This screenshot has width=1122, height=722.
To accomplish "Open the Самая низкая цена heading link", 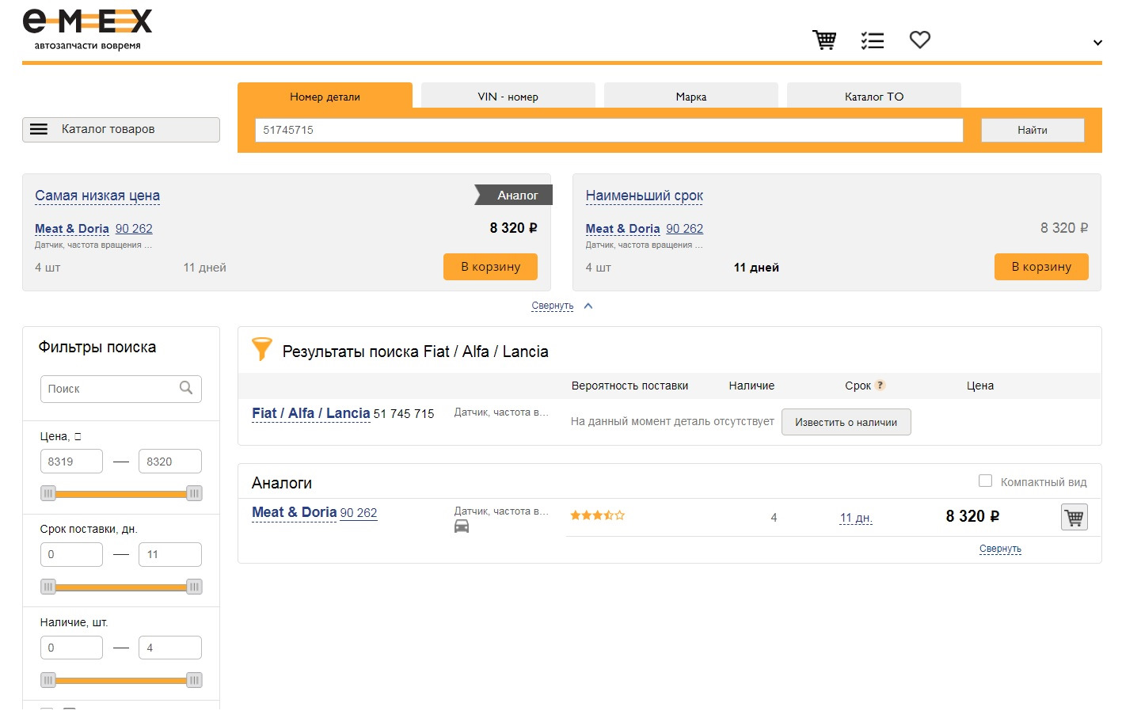I will click(x=97, y=196).
